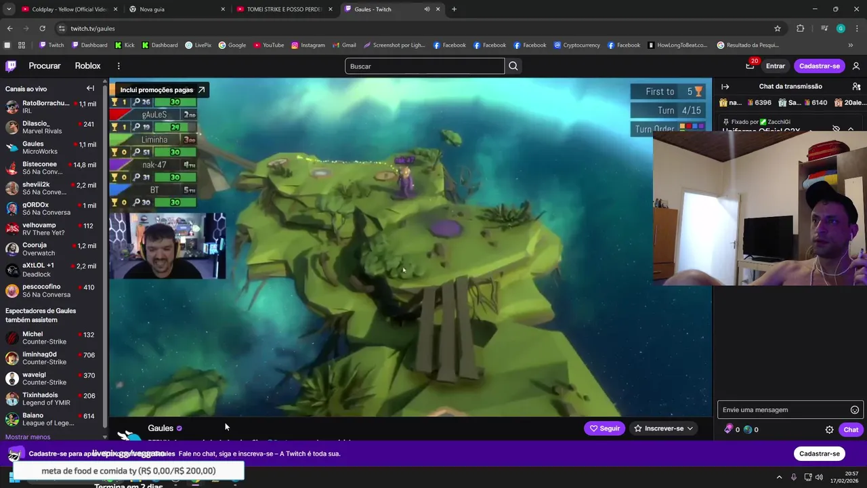
Task: Show hidden system tray icons chevron
Action: pos(779,477)
